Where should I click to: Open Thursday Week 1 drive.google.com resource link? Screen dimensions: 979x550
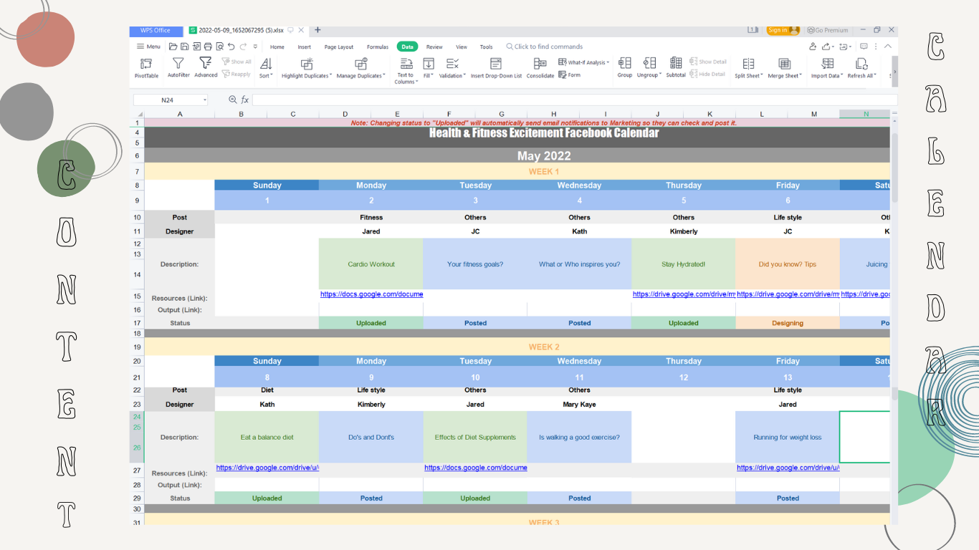[684, 294]
